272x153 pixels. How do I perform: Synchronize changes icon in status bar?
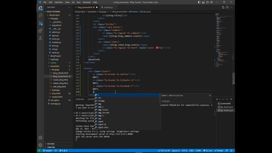click(56, 150)
